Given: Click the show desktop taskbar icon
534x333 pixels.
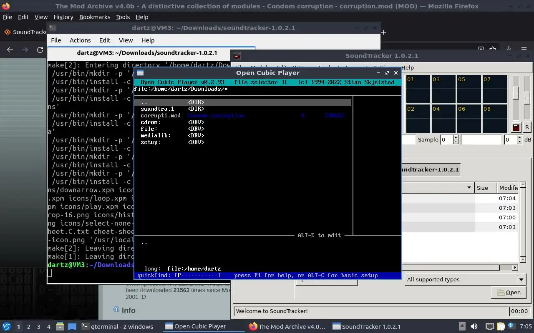Looking at the screenshot, I should click(72, 326).
